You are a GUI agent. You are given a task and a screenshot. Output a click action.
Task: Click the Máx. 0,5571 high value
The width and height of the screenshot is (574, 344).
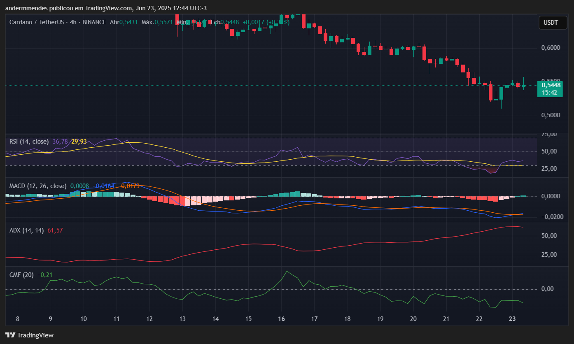(x=157, y=22)
